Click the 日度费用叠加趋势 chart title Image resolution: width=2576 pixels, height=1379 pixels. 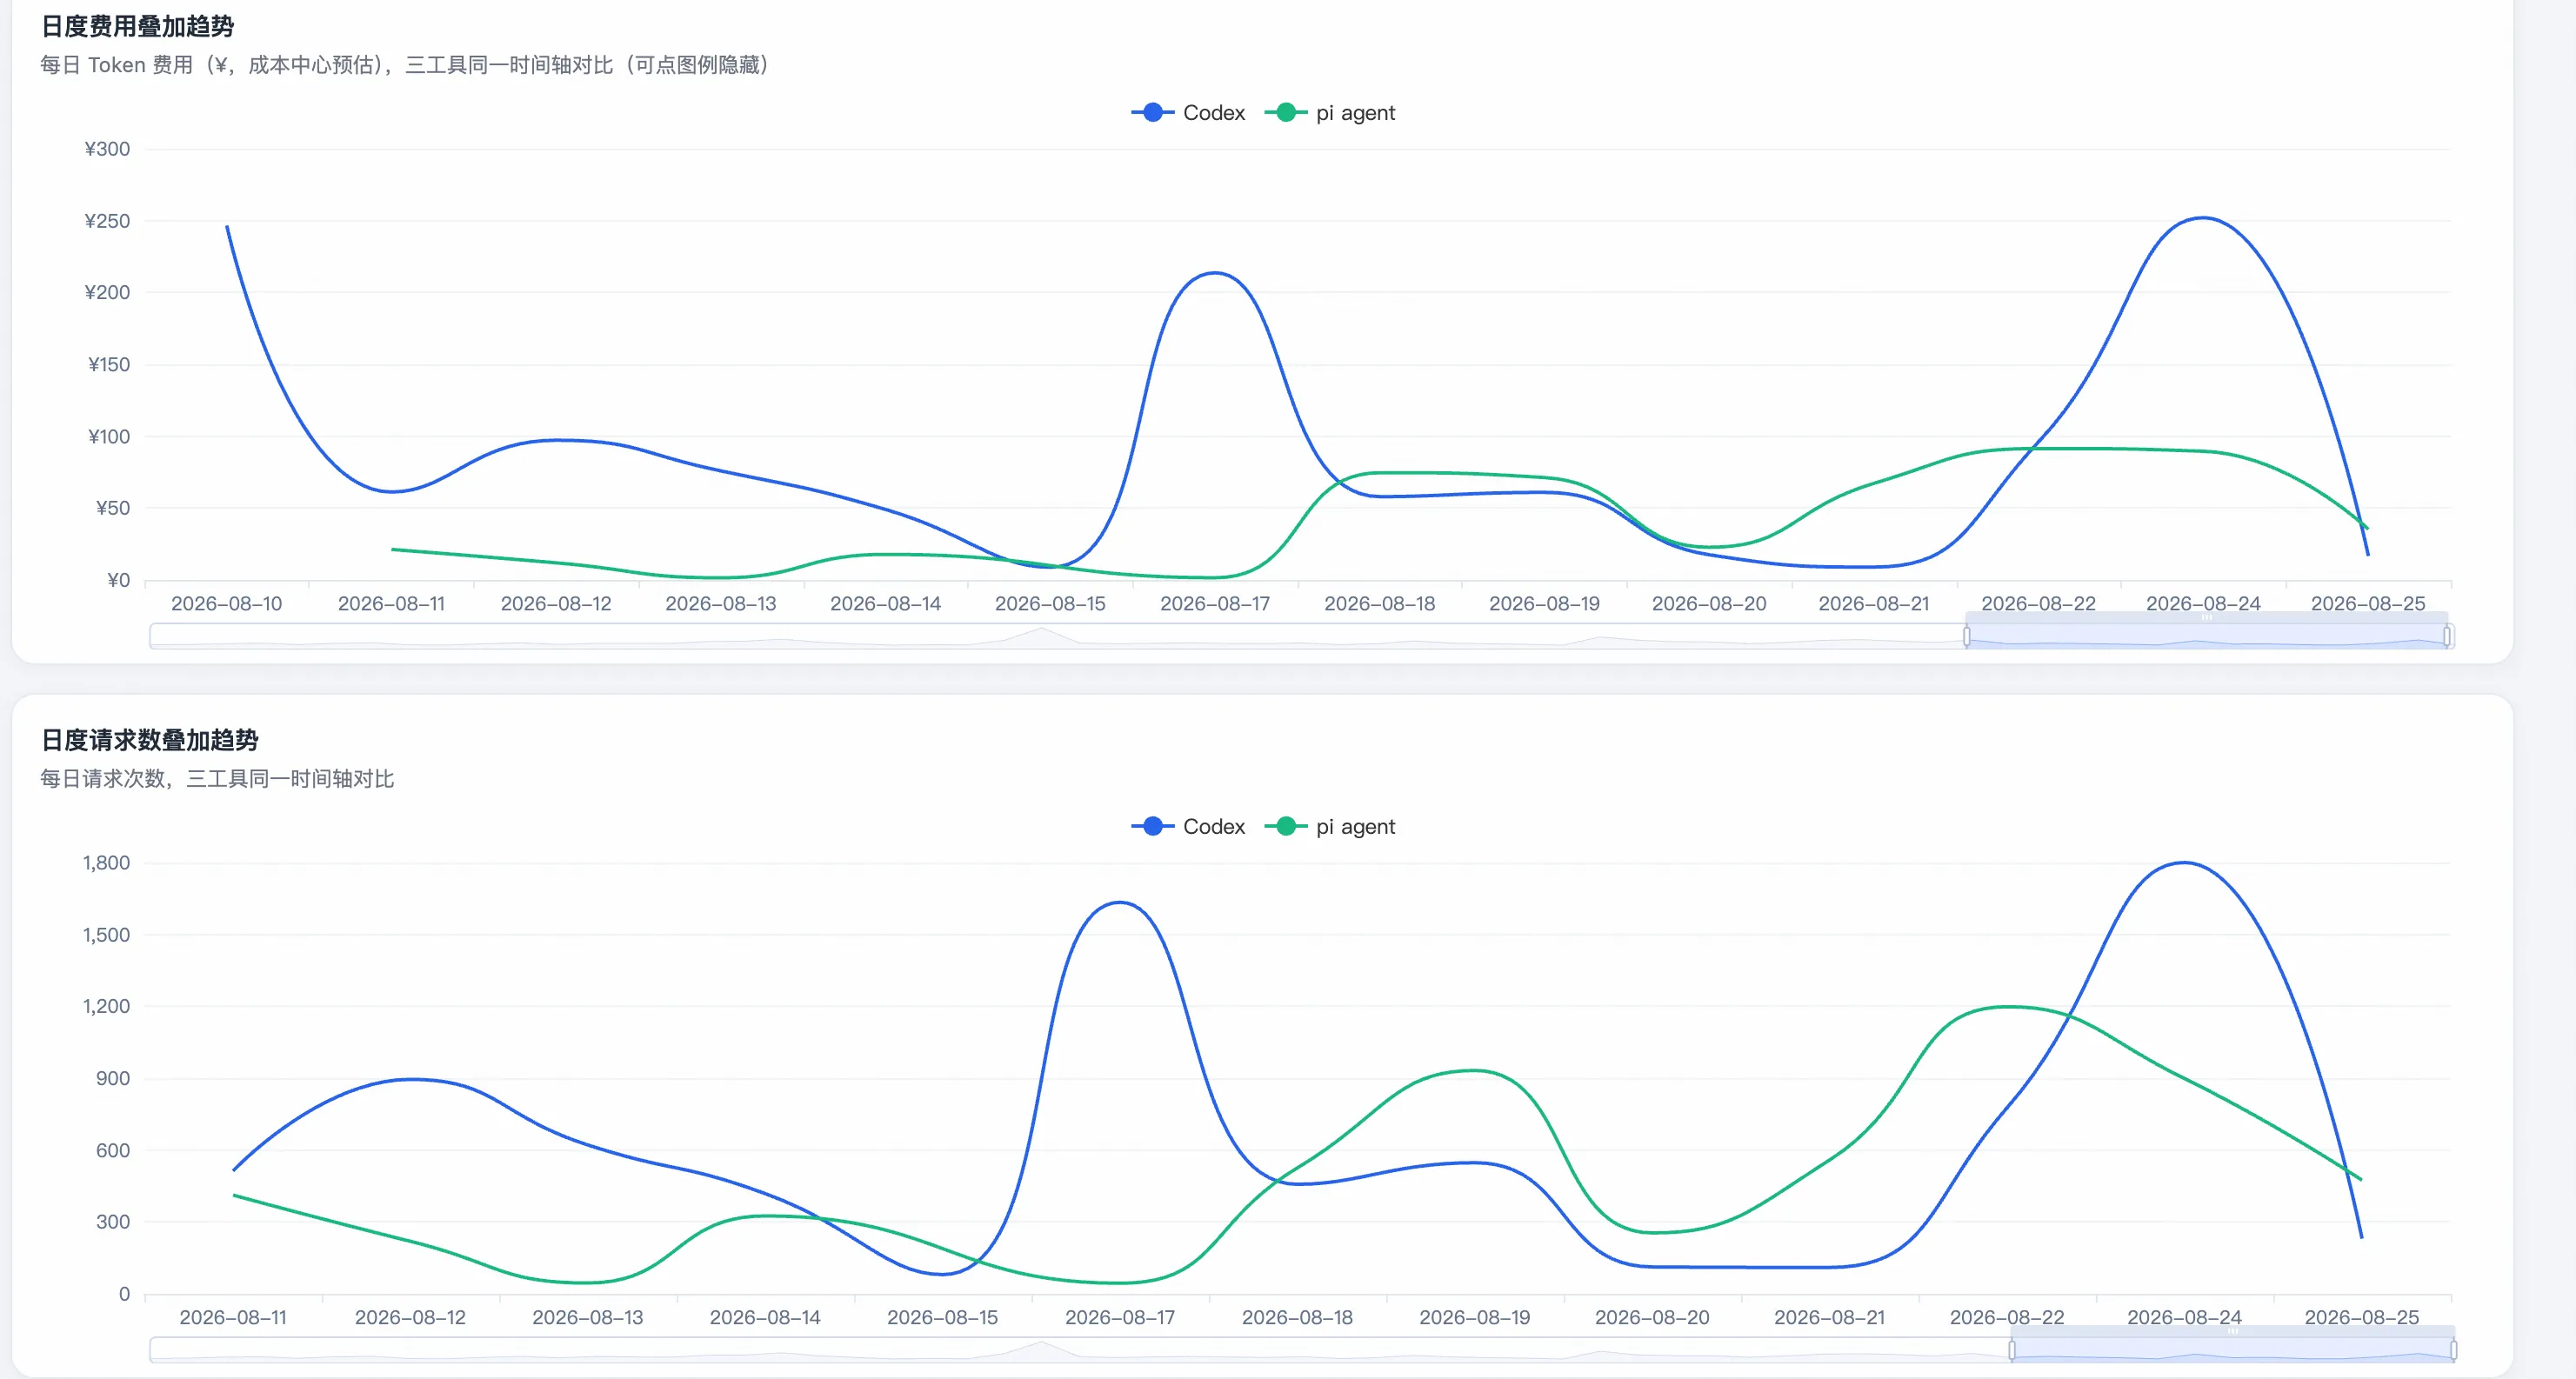[x=137, y=26]
